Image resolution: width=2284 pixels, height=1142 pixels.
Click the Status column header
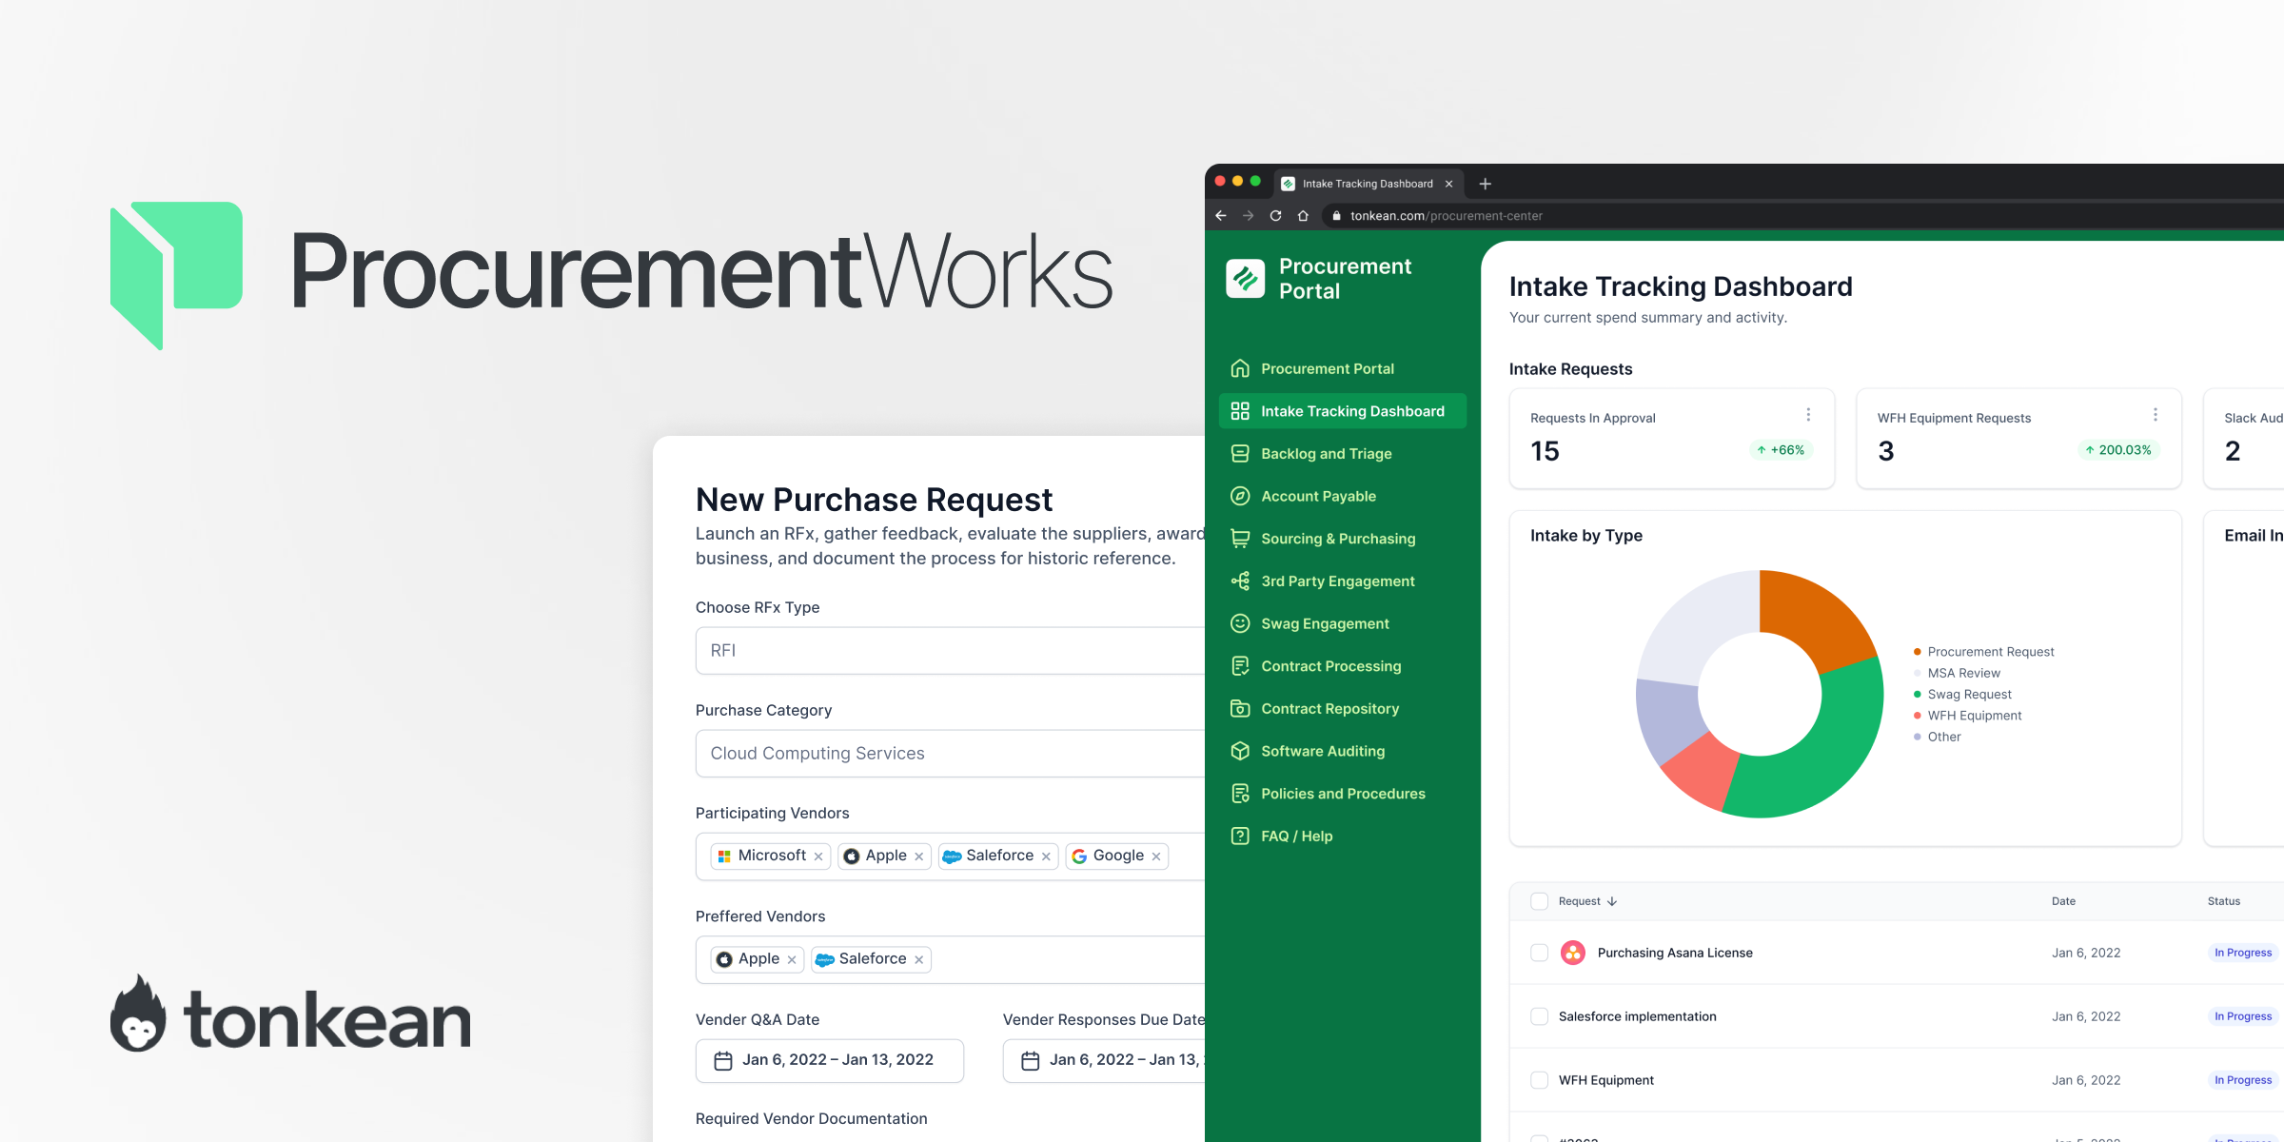(2224, 901)
